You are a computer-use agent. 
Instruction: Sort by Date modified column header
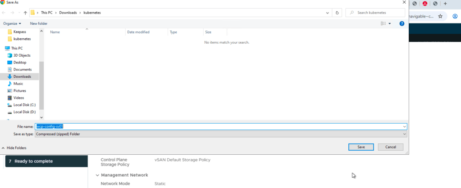[138, 32]
